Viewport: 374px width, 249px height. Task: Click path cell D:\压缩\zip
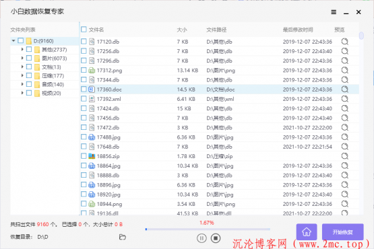coord(220,156)
